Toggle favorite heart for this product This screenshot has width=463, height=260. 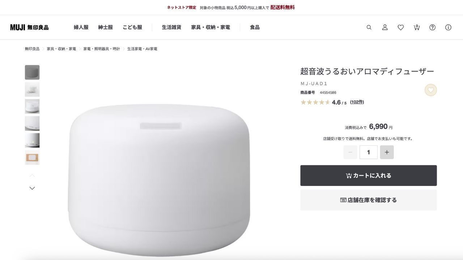430,90
